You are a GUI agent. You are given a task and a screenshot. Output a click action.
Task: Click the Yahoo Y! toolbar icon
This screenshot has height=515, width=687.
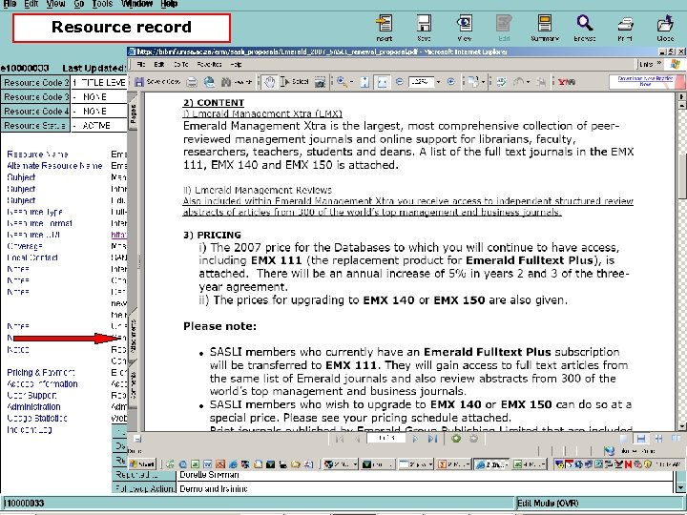[566, 82]
